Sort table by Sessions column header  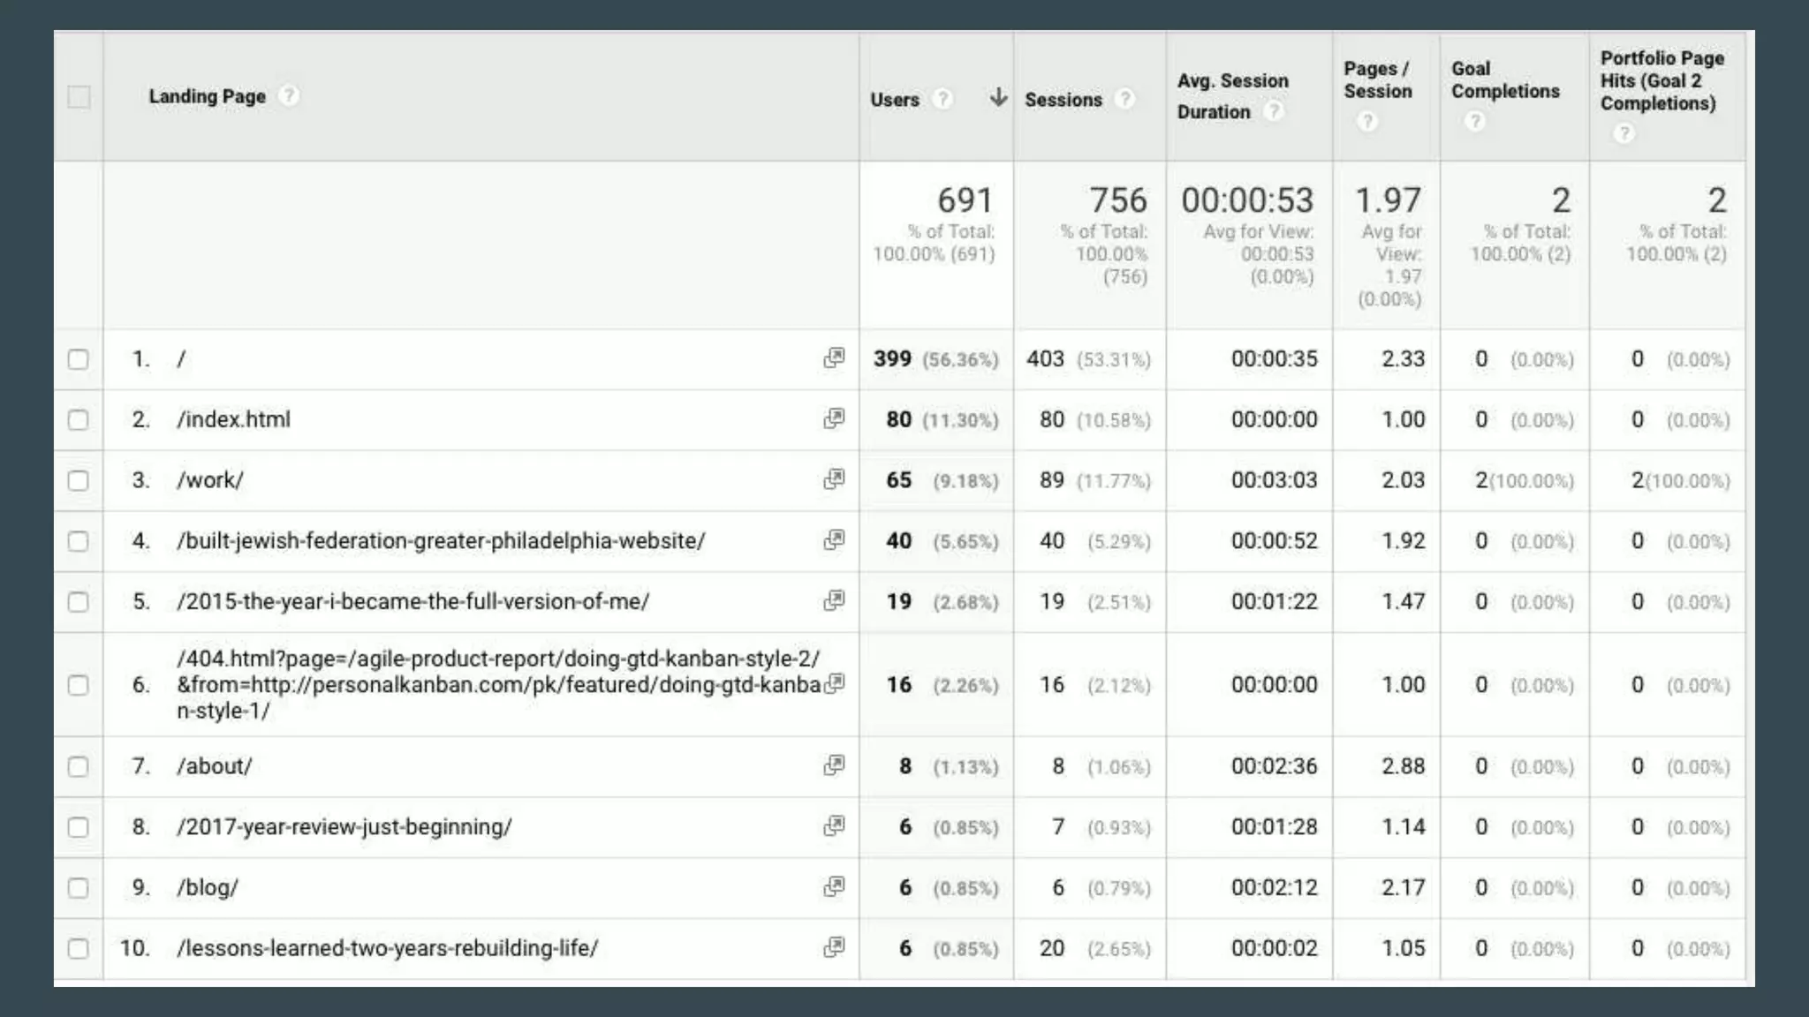coord(1063,100)
